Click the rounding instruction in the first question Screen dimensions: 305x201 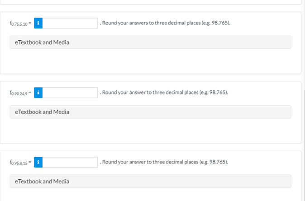[166, 23]
